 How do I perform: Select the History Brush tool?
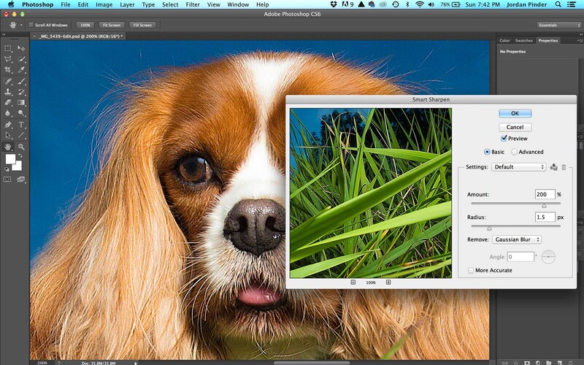[x=21, y=92]
